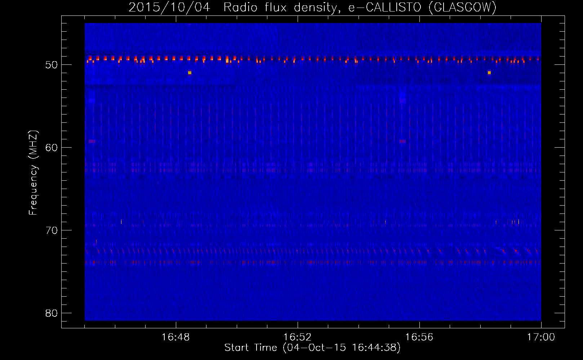Click the 16:56 time tick label
Screen dimensions: 583x360
click(419, 337)
